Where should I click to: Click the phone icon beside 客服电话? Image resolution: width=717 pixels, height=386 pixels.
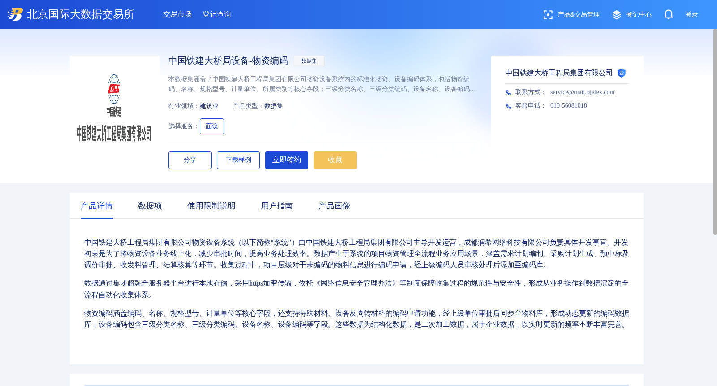(509, 106)
